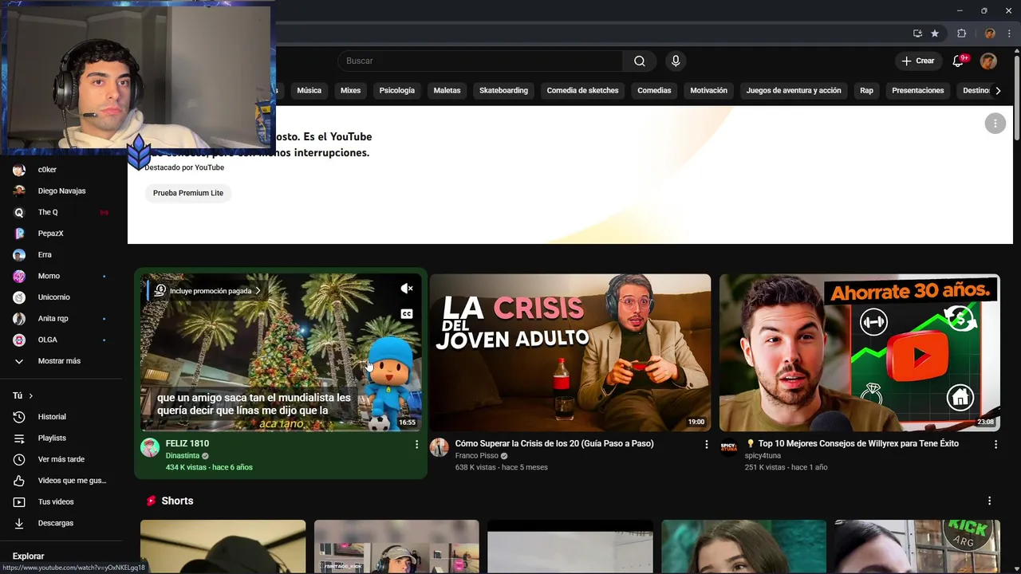Screen dimensions: 1021x574
Task: Select the Rap filter chip
Action: tap(866, 90)
